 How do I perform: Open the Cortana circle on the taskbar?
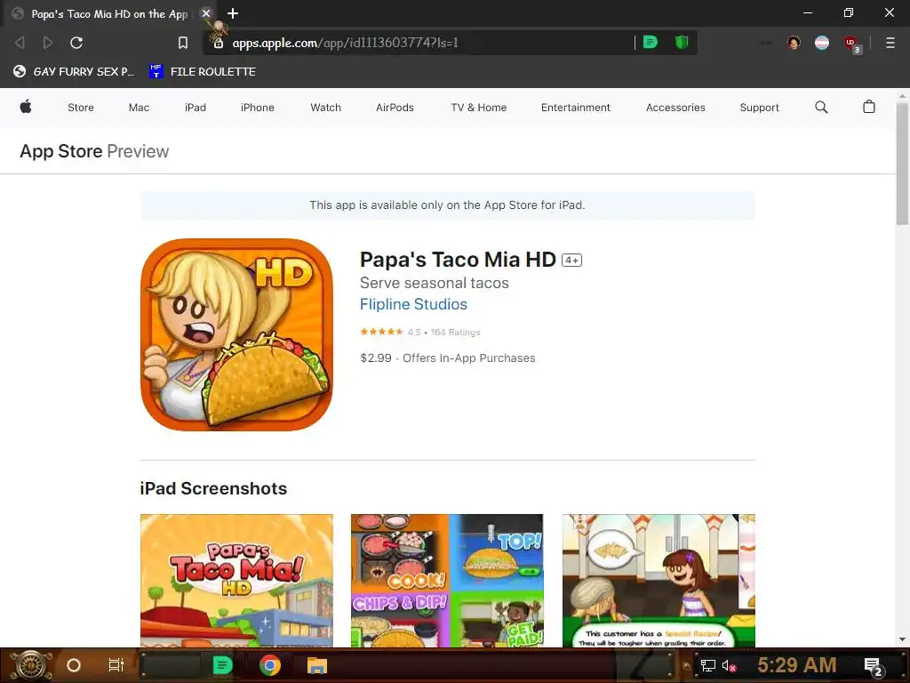coord(74,665)
